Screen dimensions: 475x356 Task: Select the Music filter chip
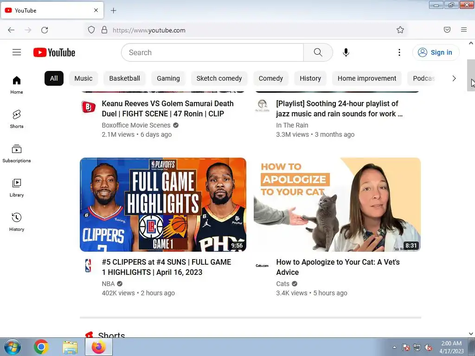point(83,78)
